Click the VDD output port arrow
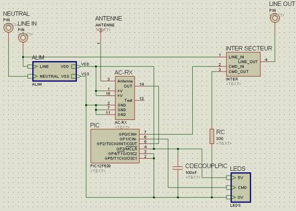 76,67
